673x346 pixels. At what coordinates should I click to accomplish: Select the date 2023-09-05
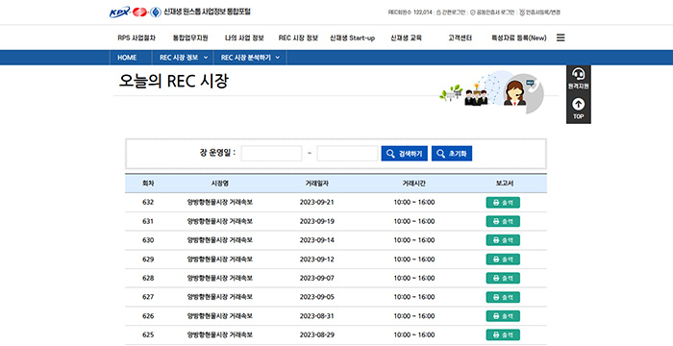click(316, 297)
